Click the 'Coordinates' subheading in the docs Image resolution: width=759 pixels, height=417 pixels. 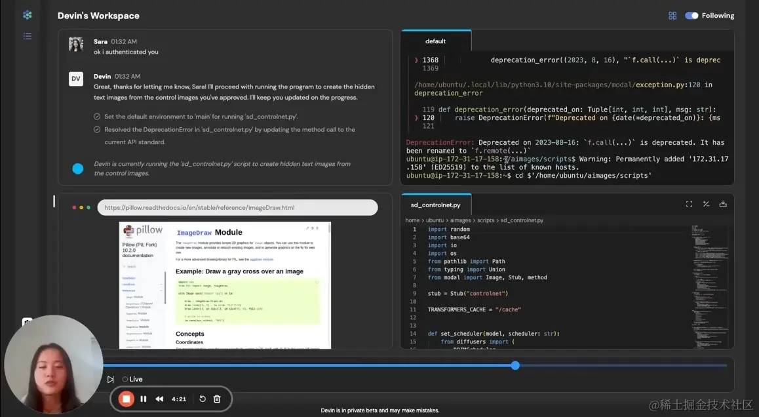(x=189, y=342)
